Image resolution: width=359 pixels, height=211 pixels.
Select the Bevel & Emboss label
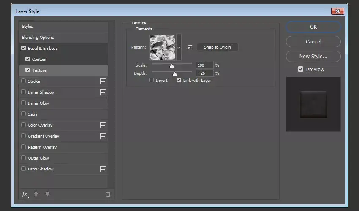point(43,48)
